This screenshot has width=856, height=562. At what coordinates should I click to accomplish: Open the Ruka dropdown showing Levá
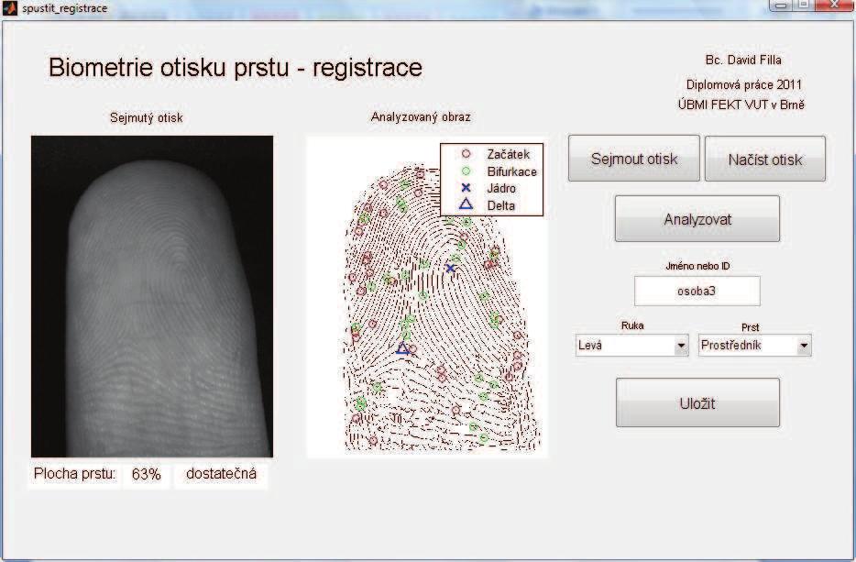[x=632, y=345]
